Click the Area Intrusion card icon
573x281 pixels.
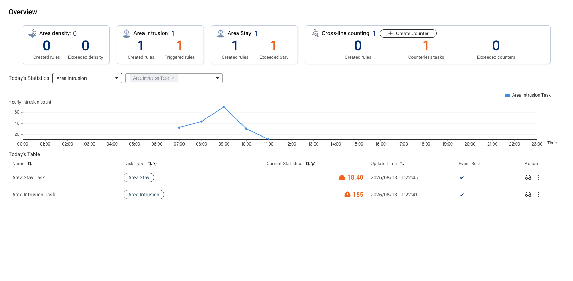pos(126,33)
